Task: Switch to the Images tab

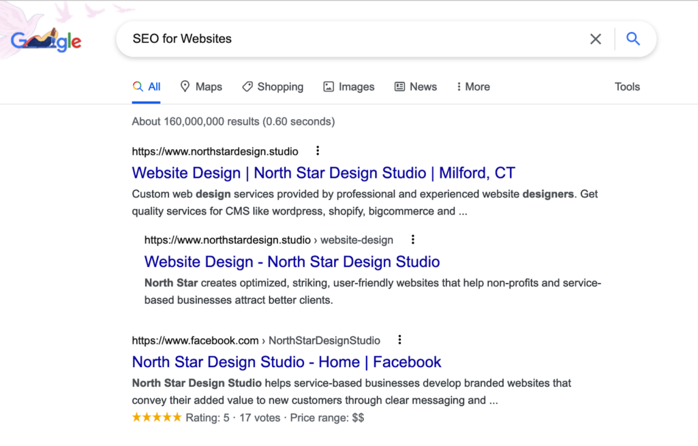Action: [349, 86]
